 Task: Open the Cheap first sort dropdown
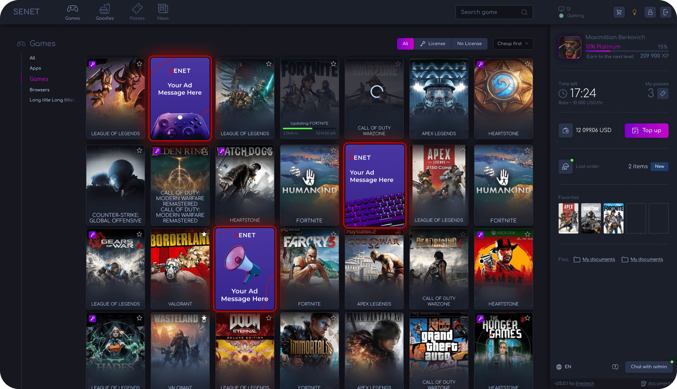[x=513, y=44]
